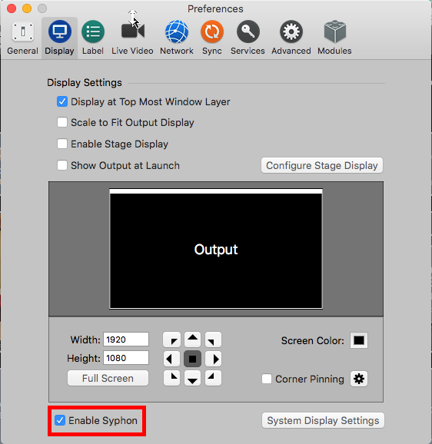This screenshot has width=432, height=444.
Task: Center the output with square button
Action: (x=193, y=359)
